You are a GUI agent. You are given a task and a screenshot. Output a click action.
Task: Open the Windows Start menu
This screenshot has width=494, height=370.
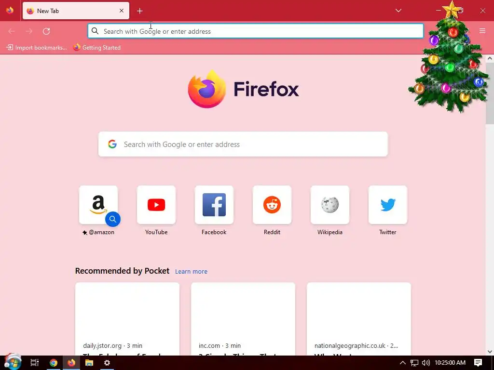[x=13, y=362]
